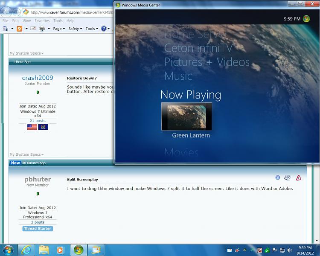Open the Safety dropdown in command bar
The height and width of the screenshot is (256, 320).
75,29
